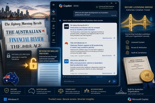The width and height of the screenshot is (155, 103).
Task: Click the Australian flag map graphic
Action: 11,79
